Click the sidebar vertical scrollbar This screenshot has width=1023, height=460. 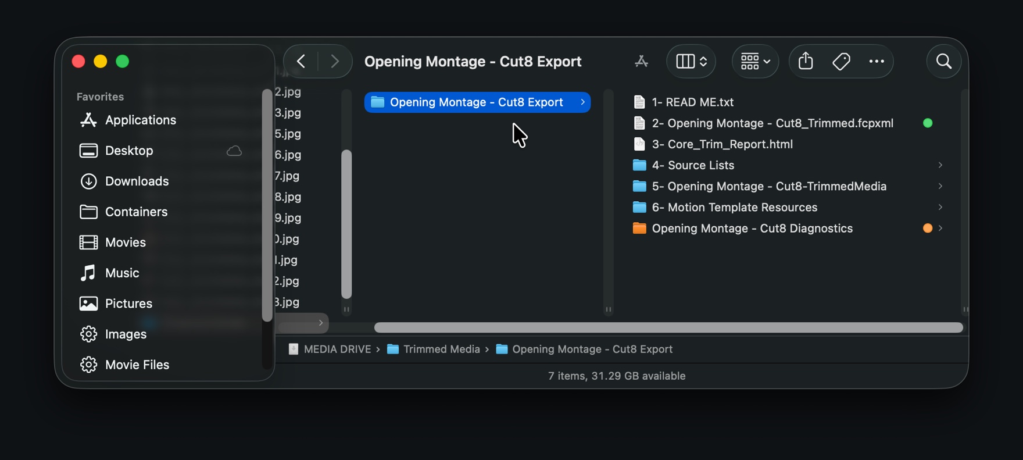tap(267, 205)
